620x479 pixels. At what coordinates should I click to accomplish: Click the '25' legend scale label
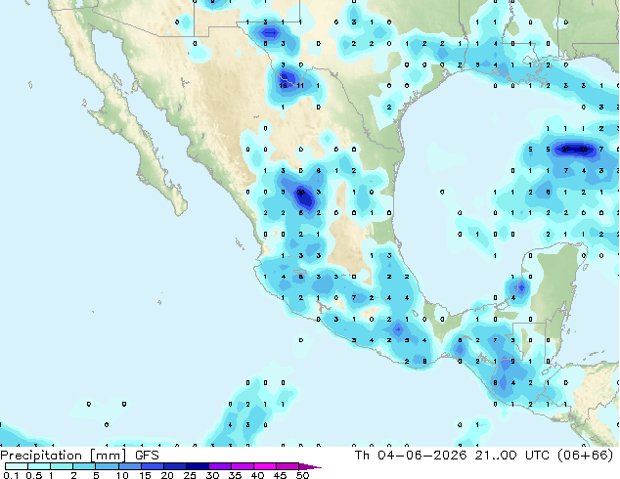click(x=190, y=475)
